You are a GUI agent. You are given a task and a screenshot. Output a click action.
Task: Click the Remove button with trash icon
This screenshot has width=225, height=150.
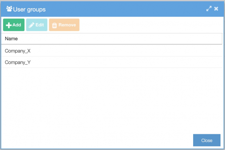64,25
